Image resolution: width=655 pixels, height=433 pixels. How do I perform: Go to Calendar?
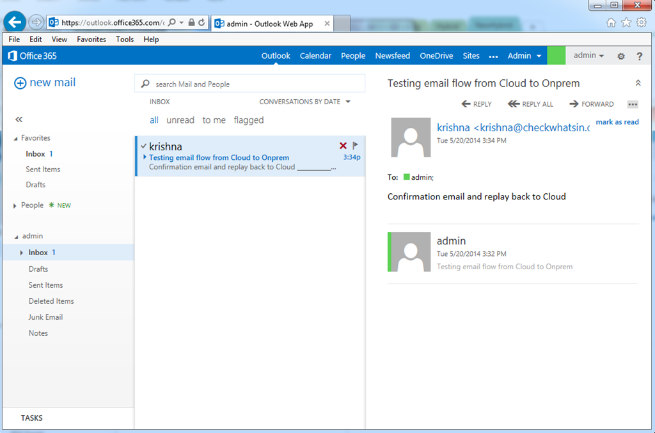pyautogui.click(x=315, y=56)
